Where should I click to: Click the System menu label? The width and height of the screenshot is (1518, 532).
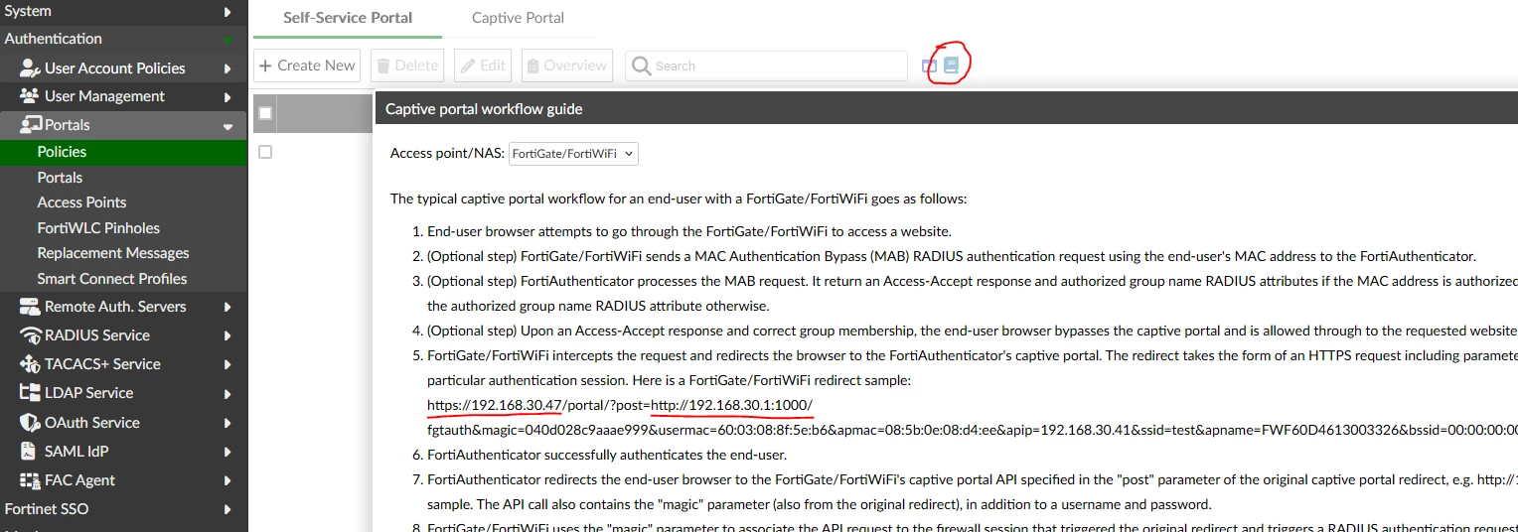[x=28, y=11]
